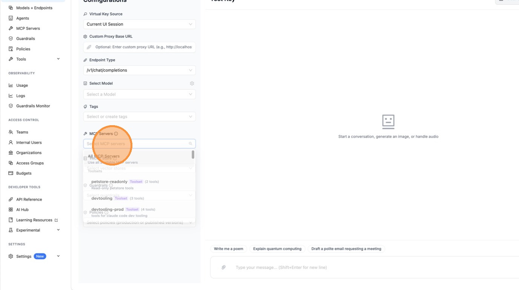Image resolution: width=519 pixels, height=290 pixels.
Task: Expand the Tools sidebar group
Action: (x=58, y=59)
